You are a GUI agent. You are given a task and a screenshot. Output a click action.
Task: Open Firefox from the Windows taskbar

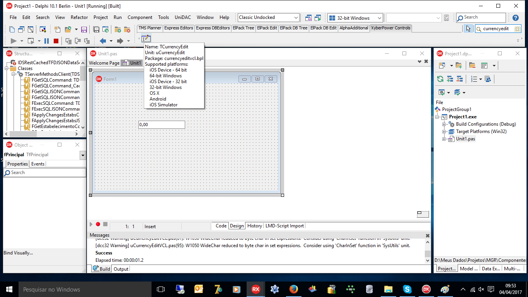pos(293,289)
